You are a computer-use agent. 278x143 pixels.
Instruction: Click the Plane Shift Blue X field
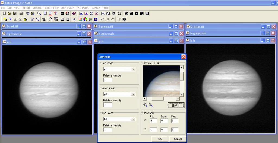pyautogui.click(x=175, y=121)
